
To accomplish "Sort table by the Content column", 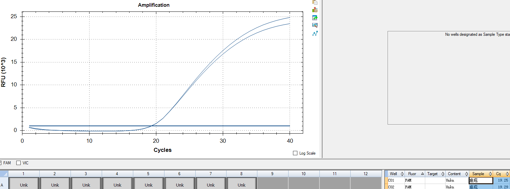I will point(457,174).
